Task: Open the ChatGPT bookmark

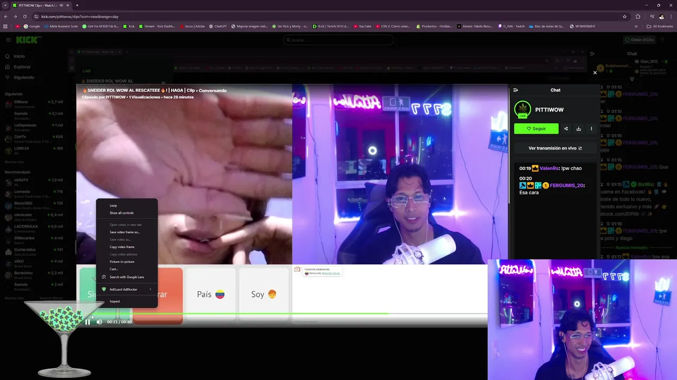Action: [x=217, y=26]
